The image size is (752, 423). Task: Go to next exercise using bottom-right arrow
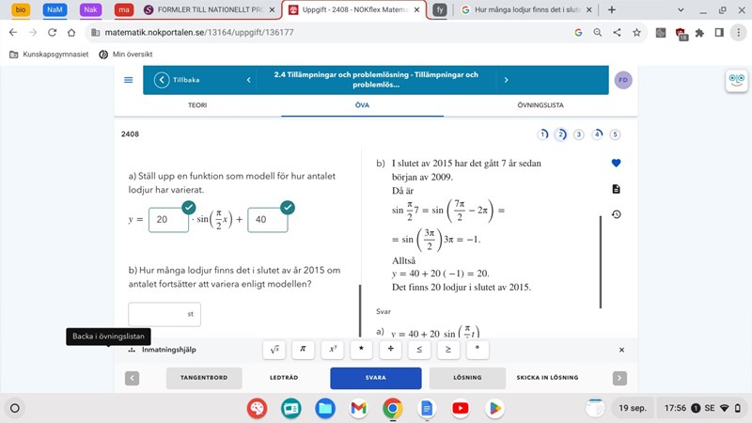click(619, 378)
